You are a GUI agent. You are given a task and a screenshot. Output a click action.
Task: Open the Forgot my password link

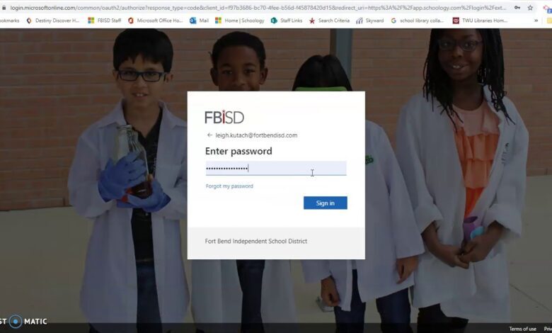229,186
